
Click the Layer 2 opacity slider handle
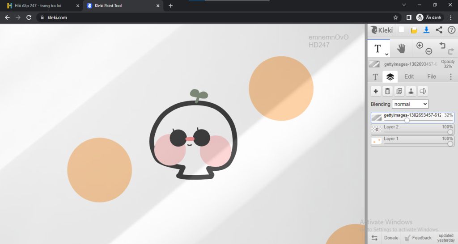click(x=450, y=132)
